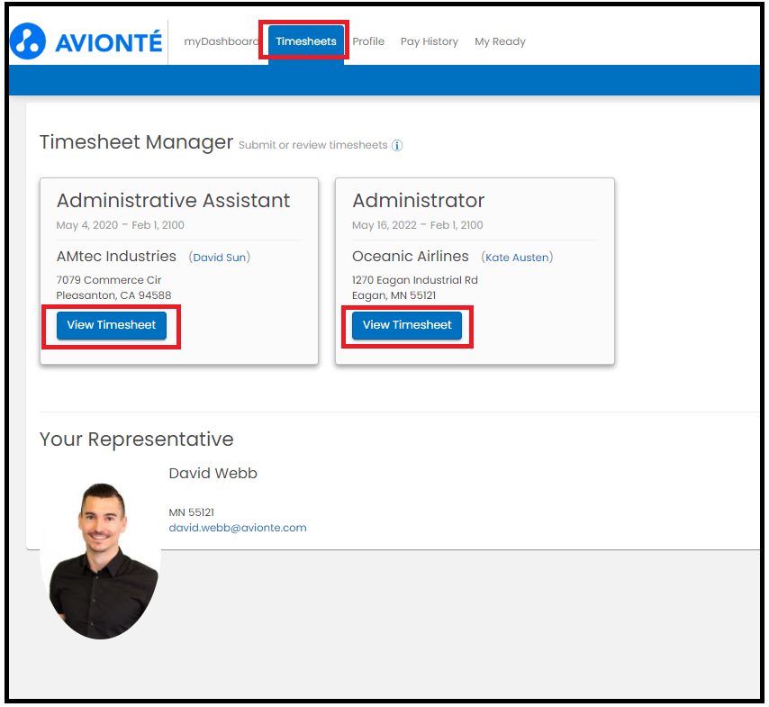Open the myDashboard tab
Image resolution: width=769 pixels, height=707 pixels.
(222, 41)
